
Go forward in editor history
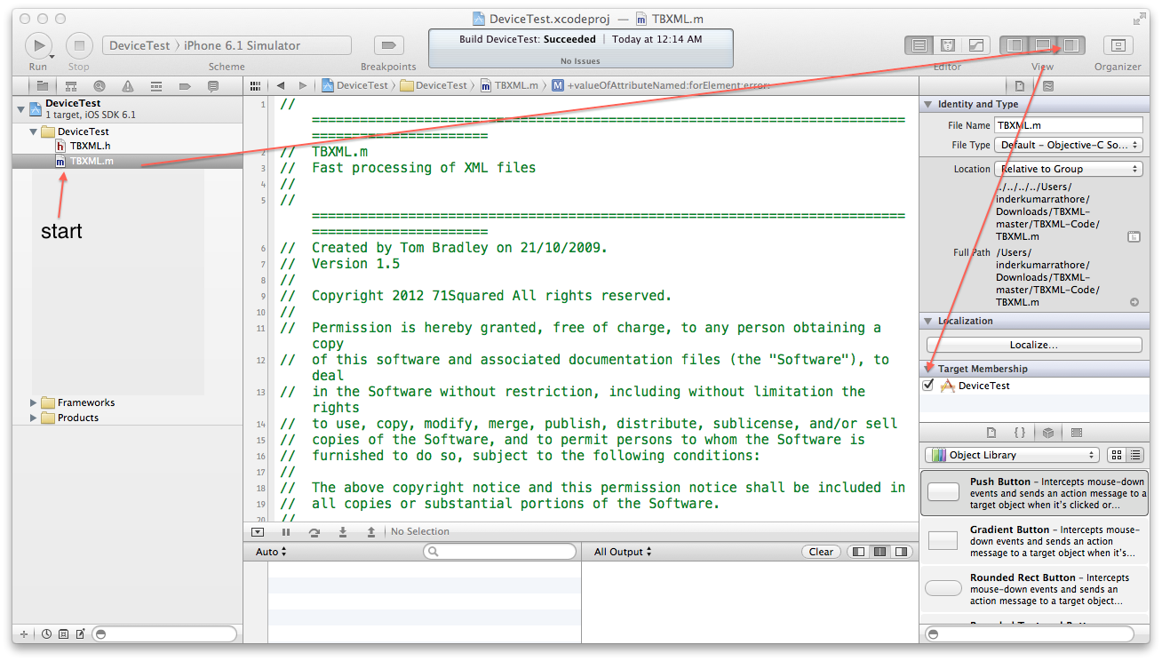pos(303,85)
